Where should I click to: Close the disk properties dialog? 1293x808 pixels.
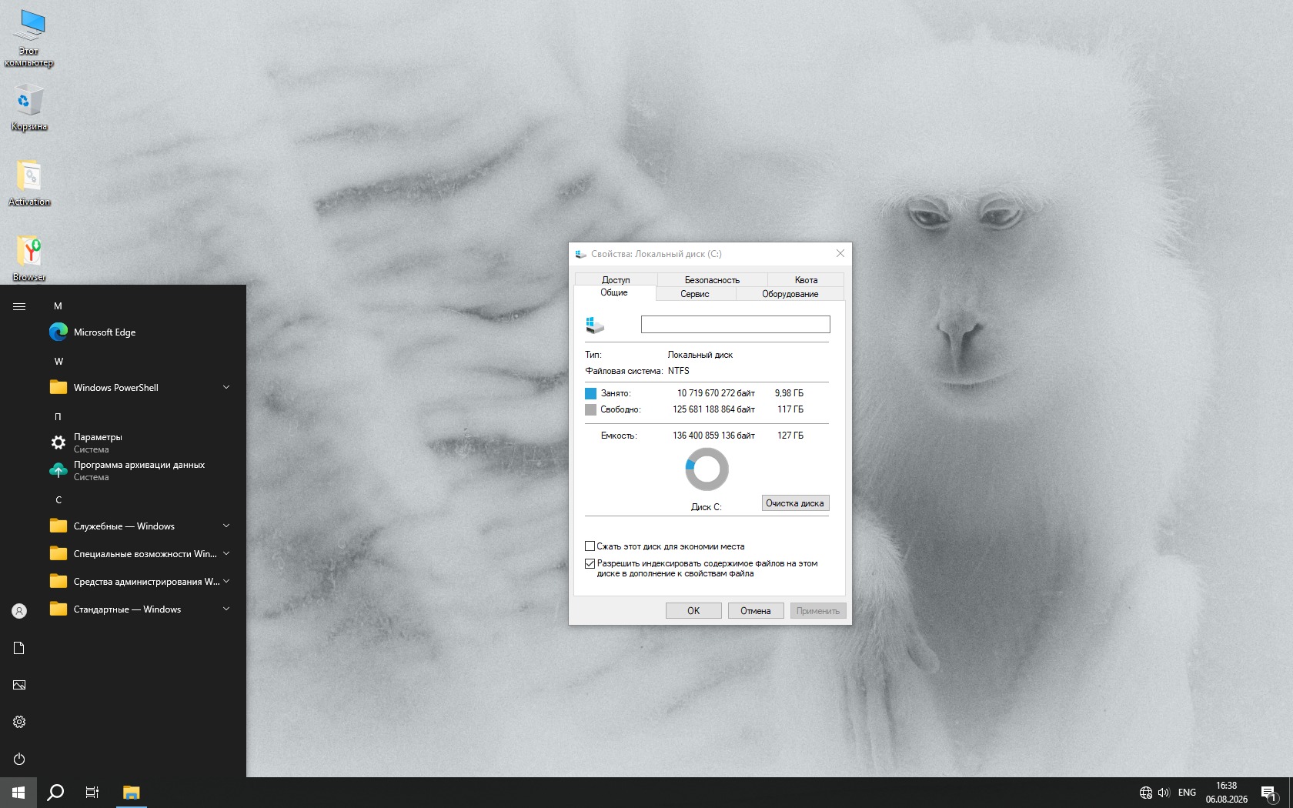[840, 254]
